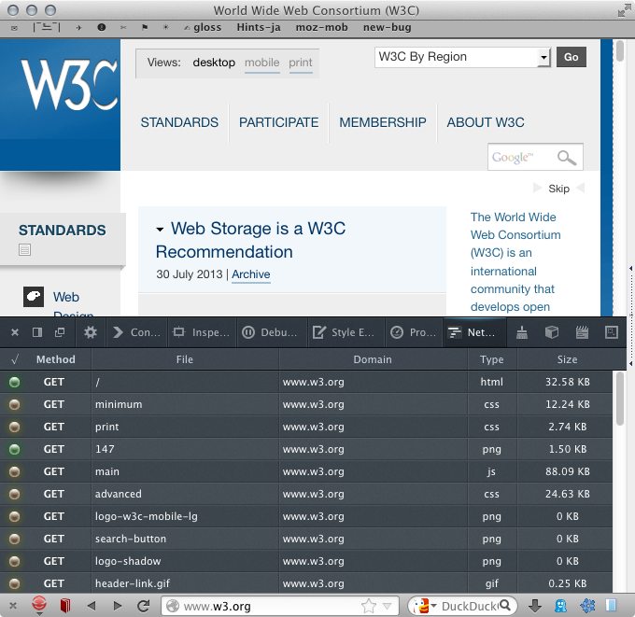This screenshot has width=635, height=617.
Task: Collapse the Web Storage news item
Action: pos(160,230)
